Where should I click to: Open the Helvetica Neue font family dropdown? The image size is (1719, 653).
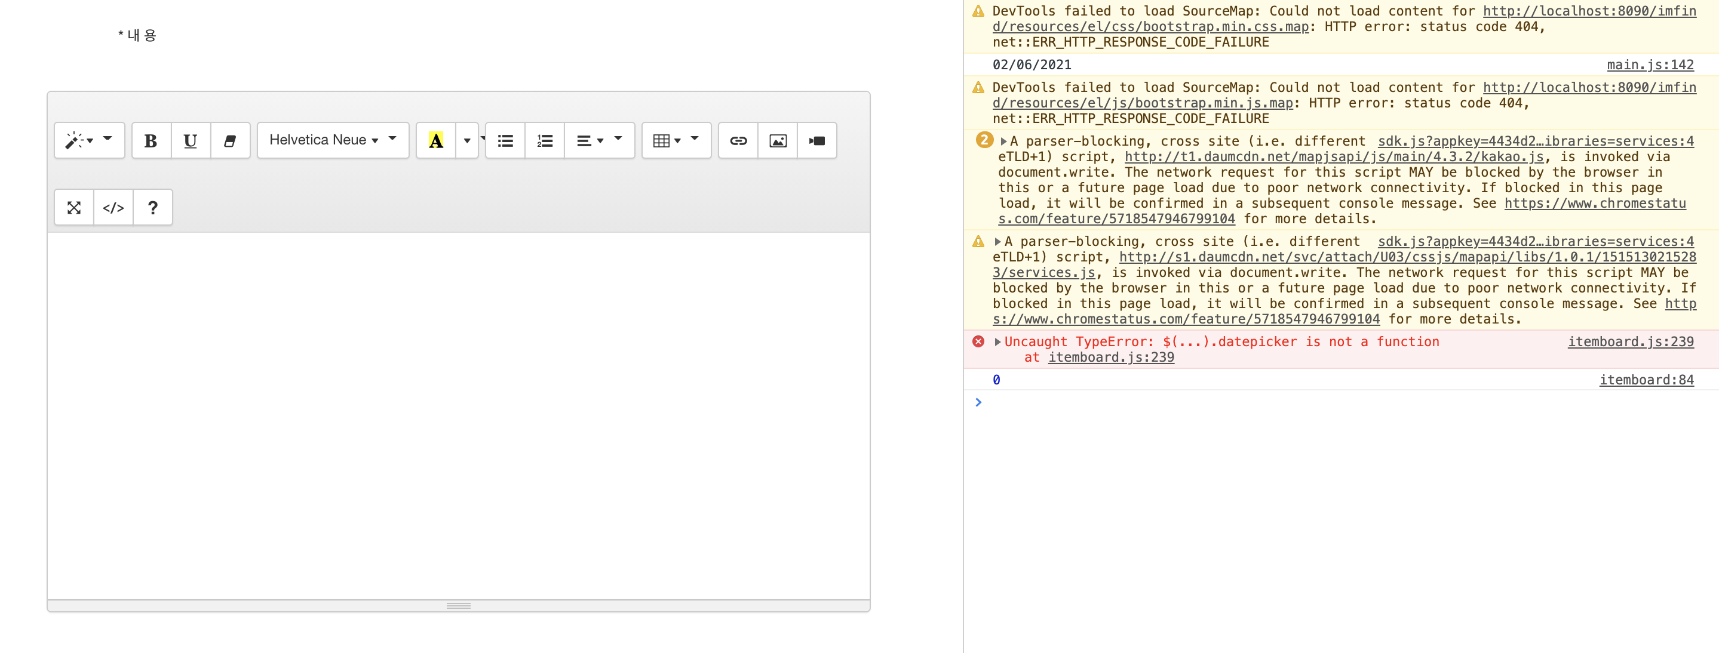[332, 140]
